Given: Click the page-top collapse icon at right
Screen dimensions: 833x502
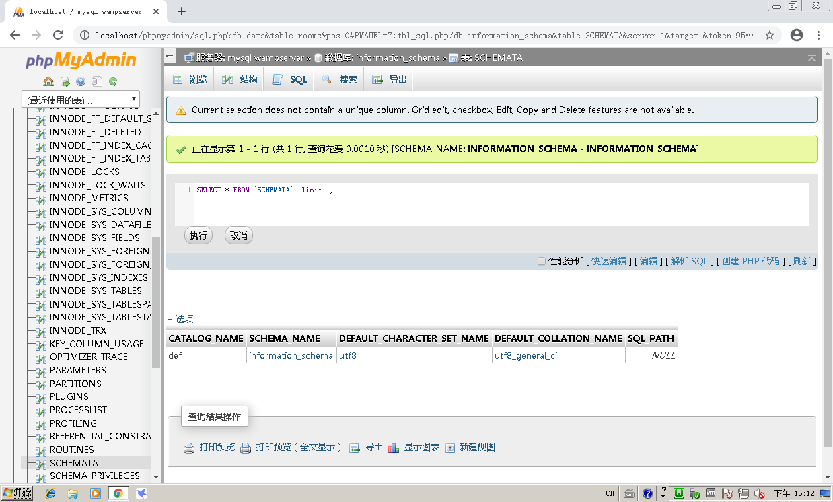Looking at the screenshot, I should click(811, 58).
